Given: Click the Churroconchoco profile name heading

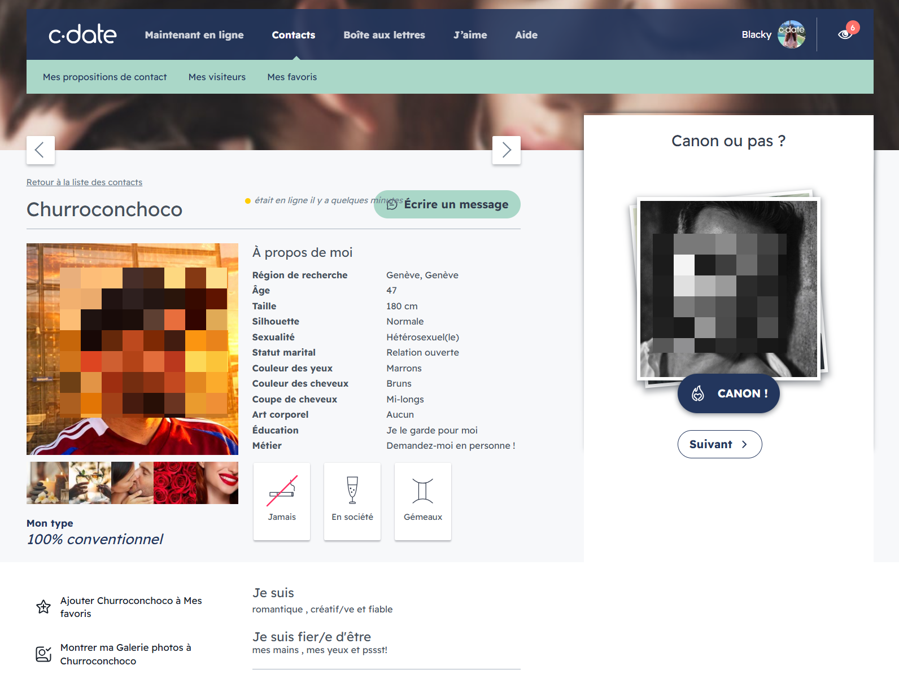Looking at the screenshot, I should 104,209.
